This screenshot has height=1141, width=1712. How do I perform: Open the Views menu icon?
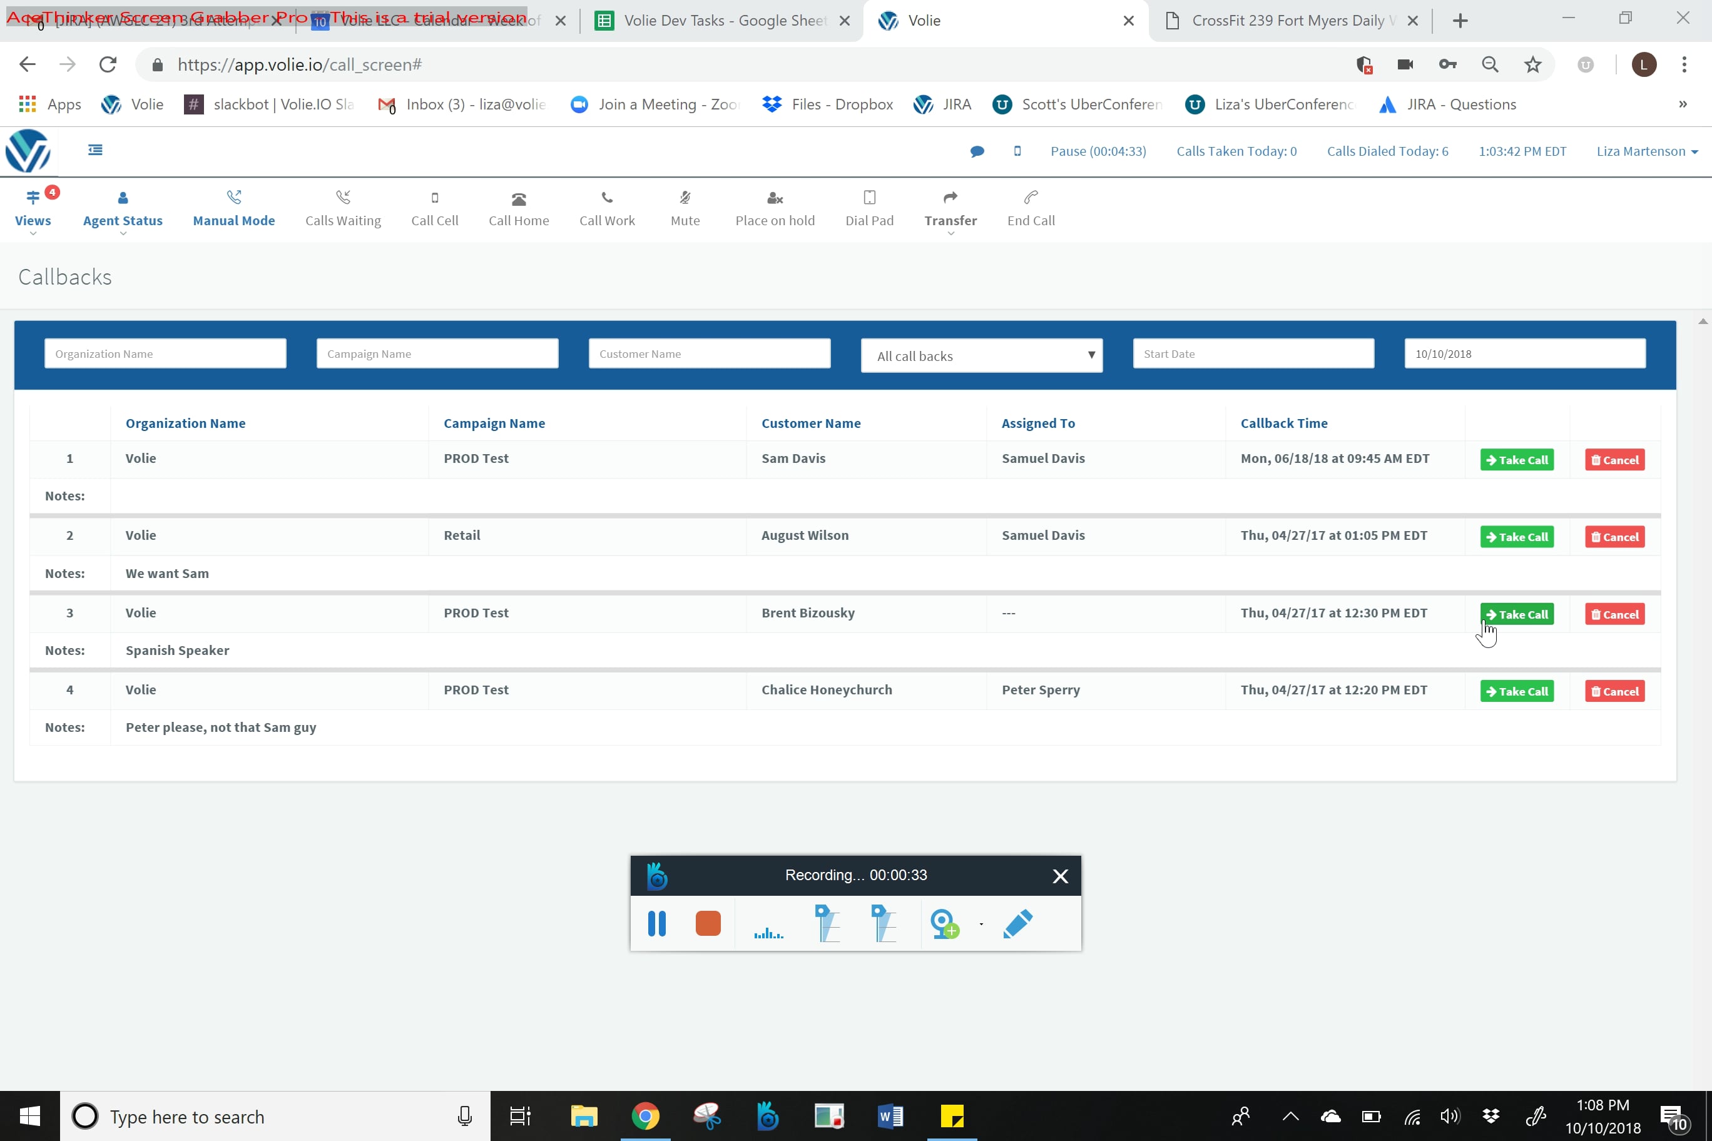pyautogui.click(x=33, y=198)
